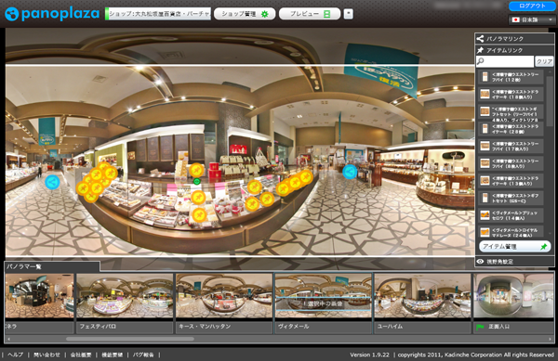Expand the 視野角設定 view angle section
This screenshot has width=558, height=361.
click(514, 262)
